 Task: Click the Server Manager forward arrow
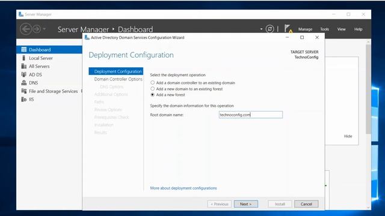click(37, 29)
